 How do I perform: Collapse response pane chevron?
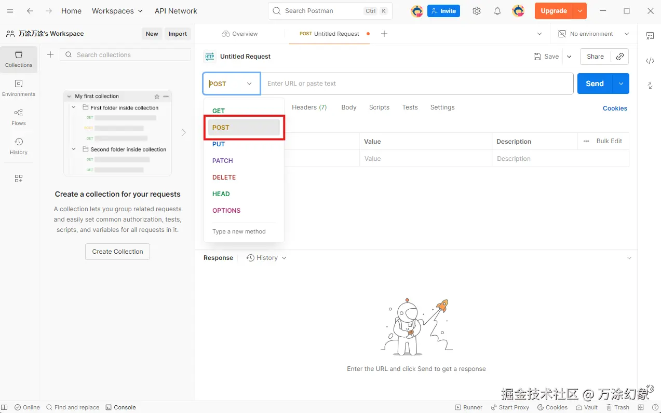tap(629, 258)
